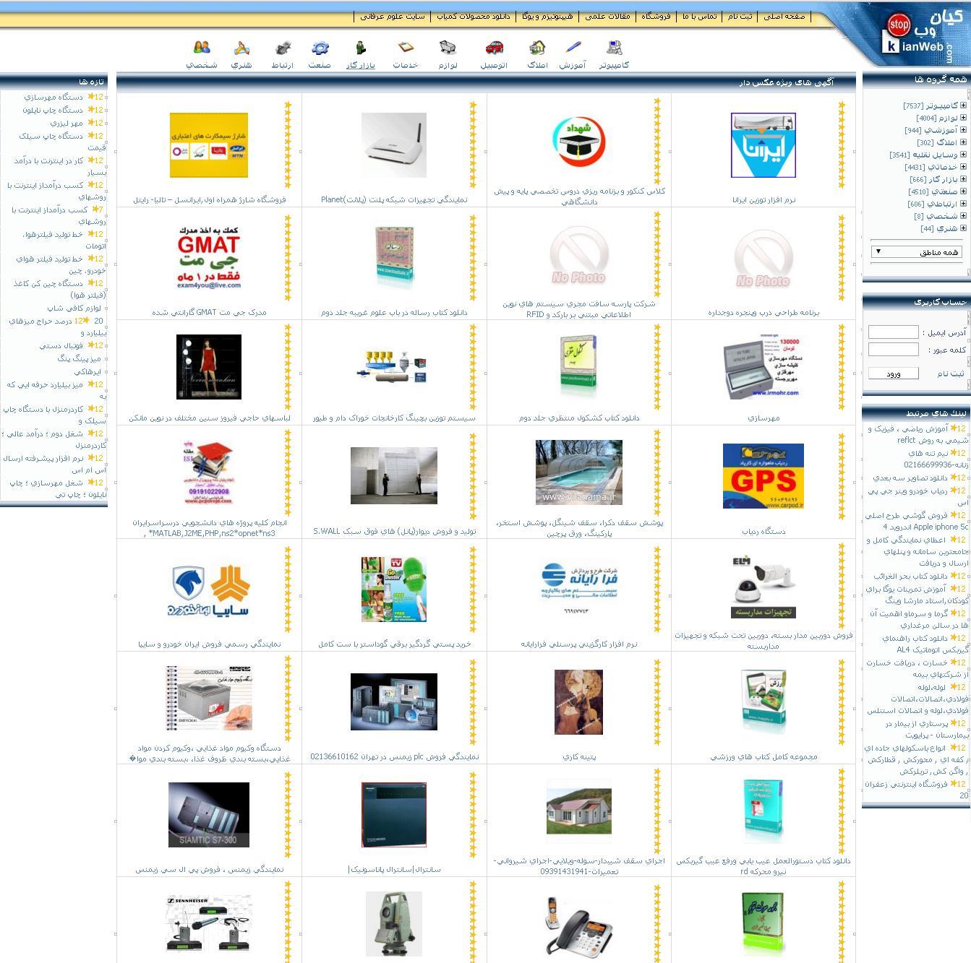Select the لوازم shopping cart icon

pos(448,48)
